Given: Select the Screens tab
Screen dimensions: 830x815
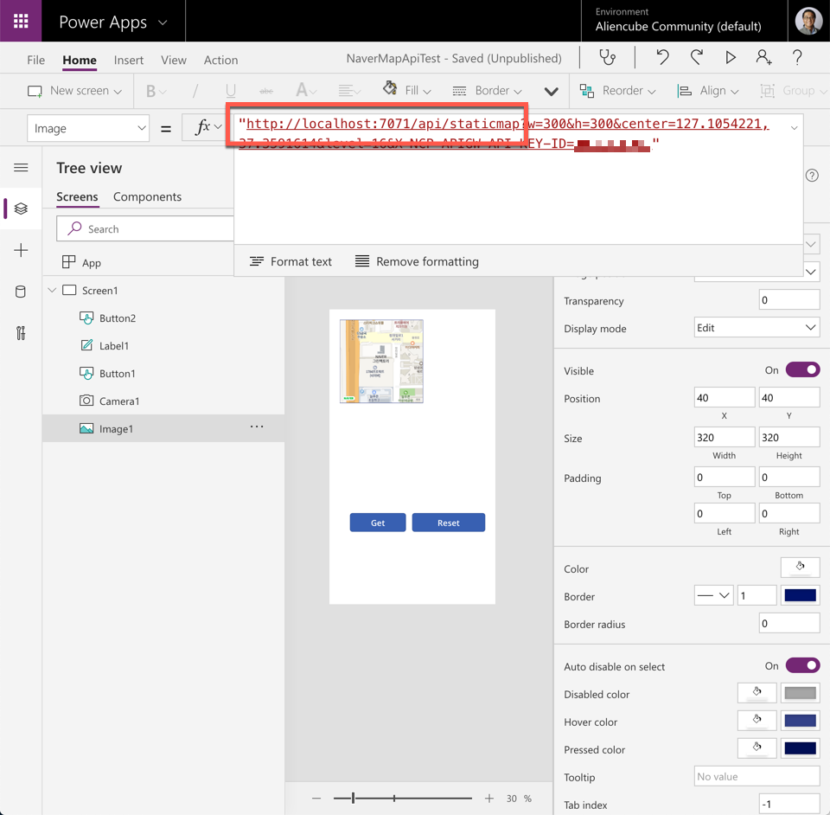Looking at the screenshot, I should 77,196.
